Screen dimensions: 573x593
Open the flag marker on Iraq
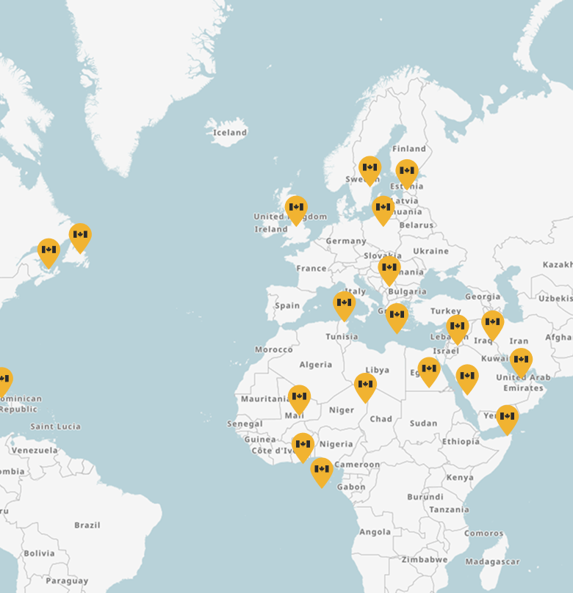tap(492, 324)
